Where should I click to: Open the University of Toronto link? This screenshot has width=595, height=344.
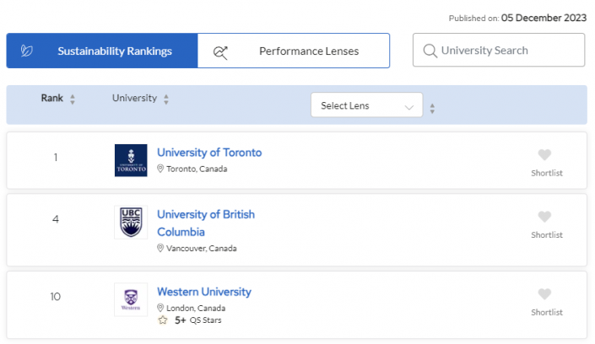[x=209, y=153]
